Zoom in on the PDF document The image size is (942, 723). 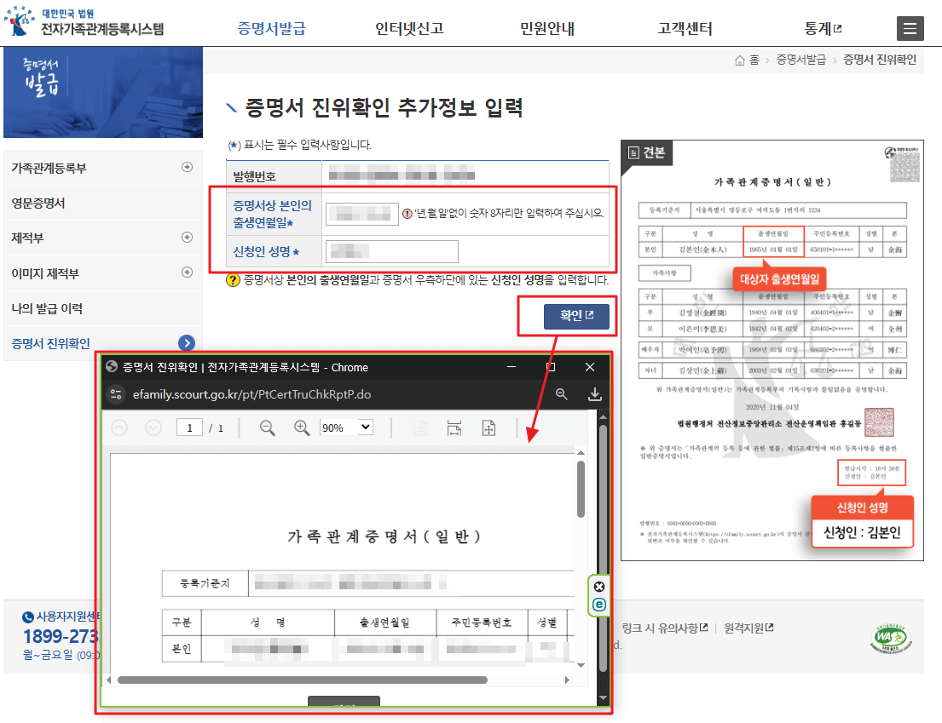point(301,426)
